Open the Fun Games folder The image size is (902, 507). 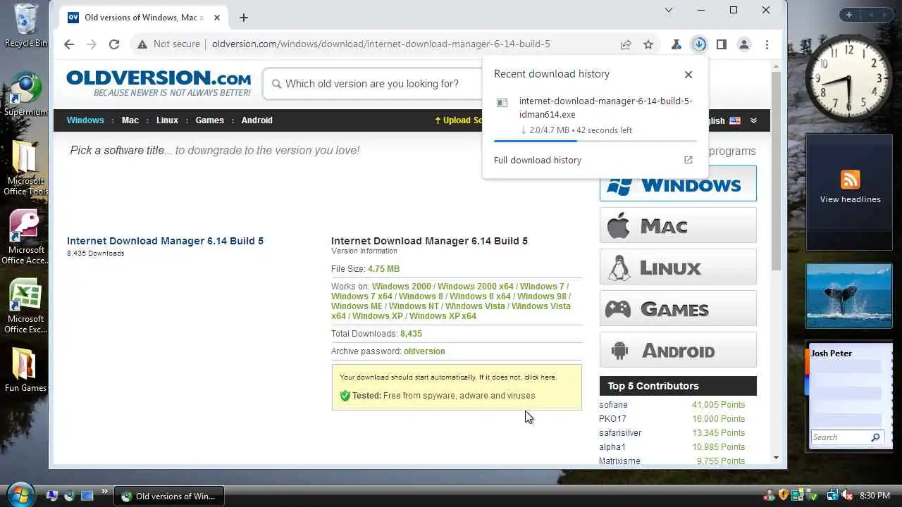[x=26, y=369]
